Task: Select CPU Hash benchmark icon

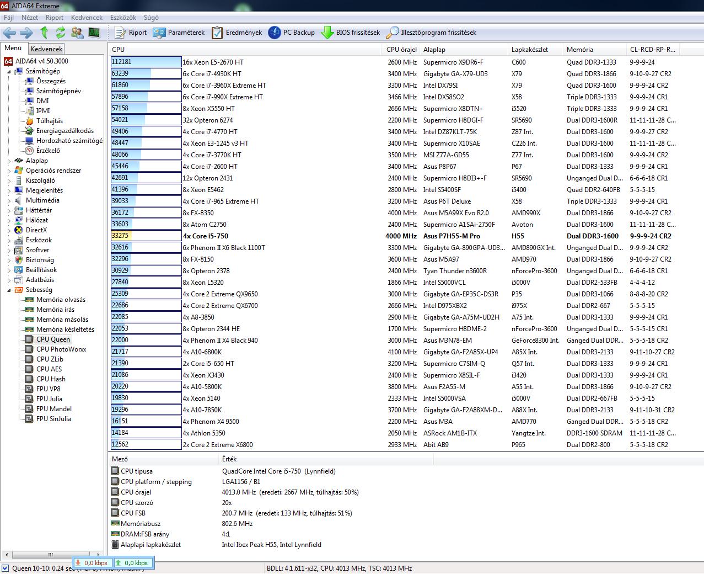Action: coord(29,379)
